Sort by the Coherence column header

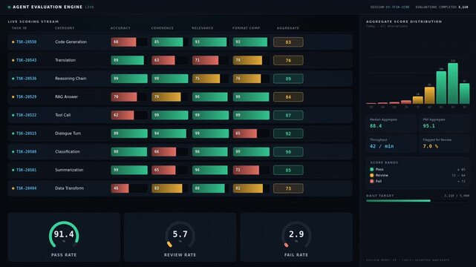tap(163, 28)
